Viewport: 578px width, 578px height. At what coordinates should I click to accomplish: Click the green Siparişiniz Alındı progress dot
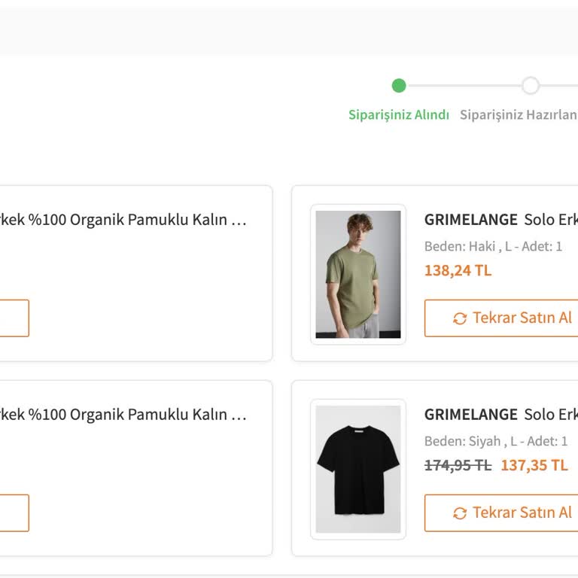[x=398, y=86]
